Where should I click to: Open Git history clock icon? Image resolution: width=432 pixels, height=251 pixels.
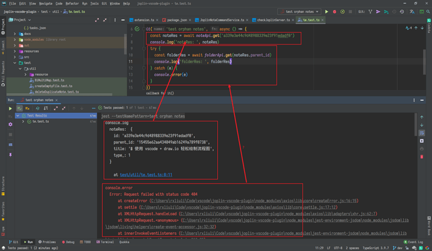(394, 11)
